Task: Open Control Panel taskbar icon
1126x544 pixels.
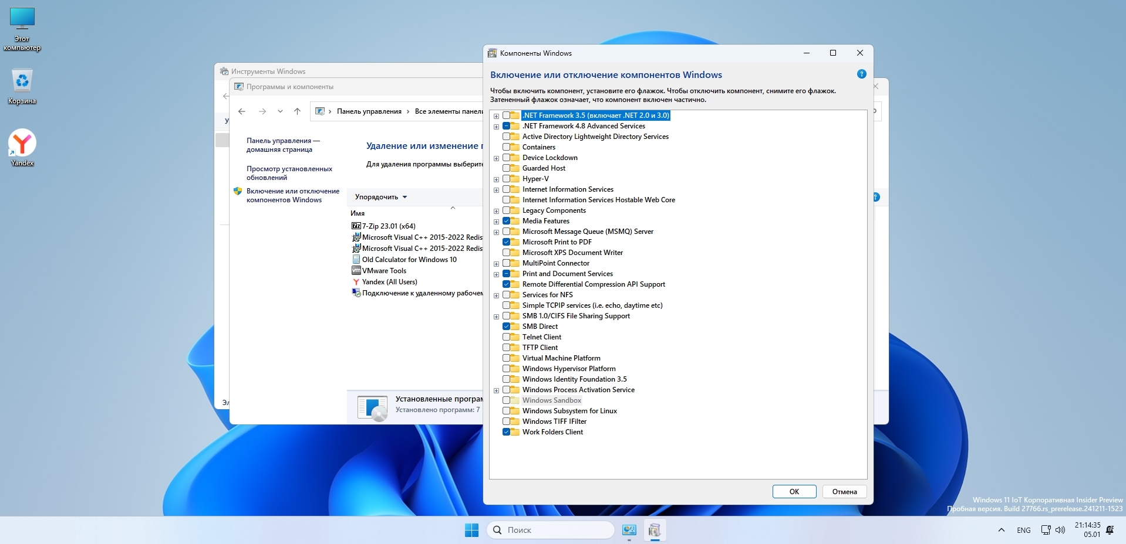Action: (x=629, y=530)
